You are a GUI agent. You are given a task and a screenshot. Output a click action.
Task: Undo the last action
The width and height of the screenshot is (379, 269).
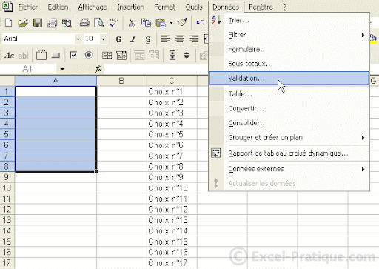pyautogui.click(x=200, y=23)
